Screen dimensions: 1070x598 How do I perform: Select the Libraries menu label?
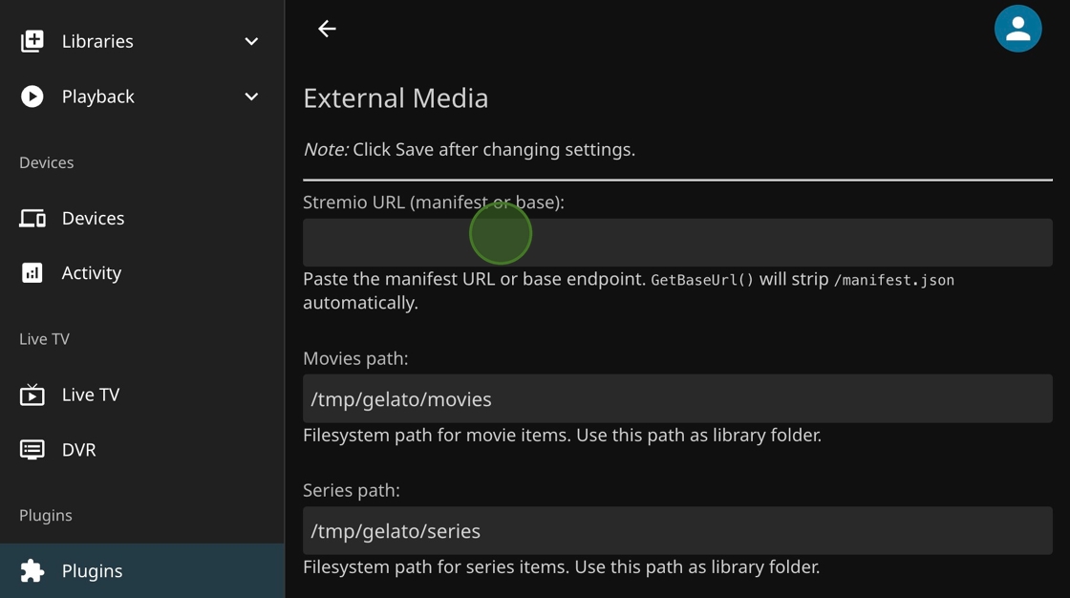point(97,41)
